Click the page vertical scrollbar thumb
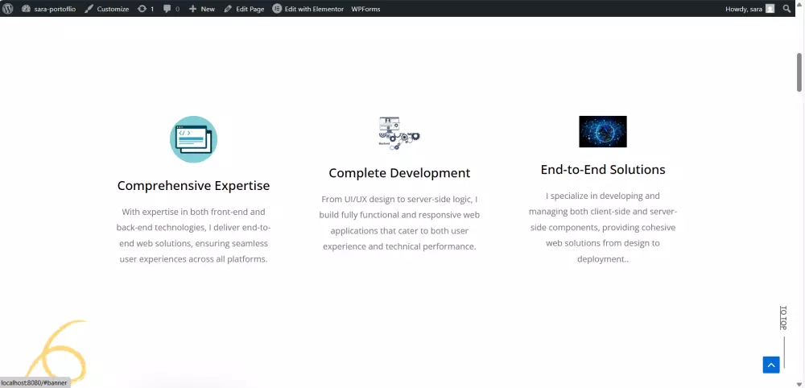 pos(799,72)
